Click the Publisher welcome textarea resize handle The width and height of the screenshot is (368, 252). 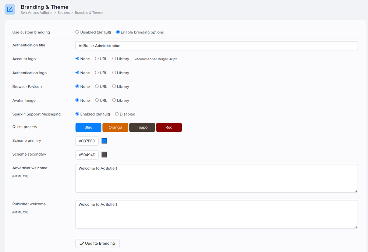pyautogui.click(x=356, y=227)
